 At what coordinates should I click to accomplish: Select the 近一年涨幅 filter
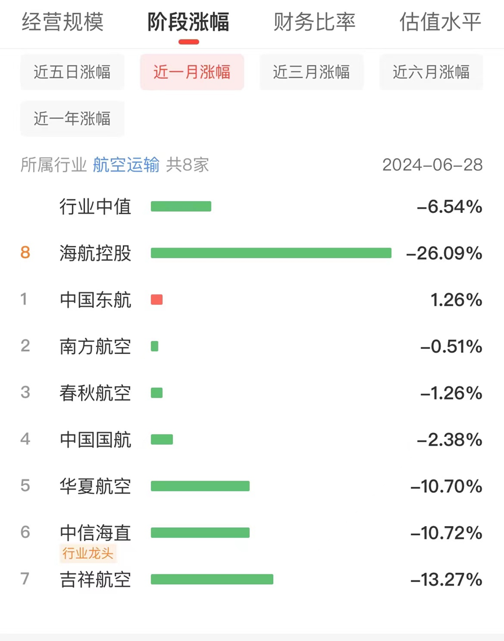tap(72, 119)
